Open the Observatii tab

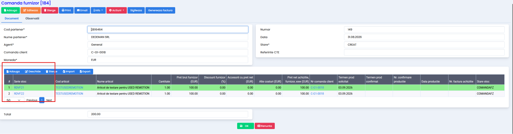tap(32, 18)
